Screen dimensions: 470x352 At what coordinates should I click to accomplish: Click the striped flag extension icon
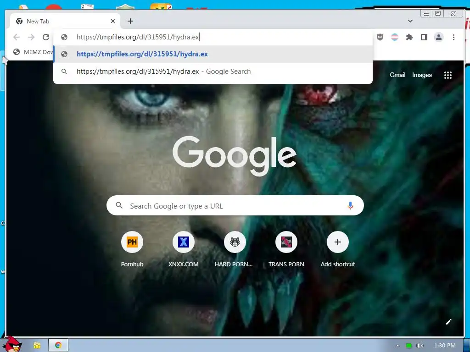point(395,37)
